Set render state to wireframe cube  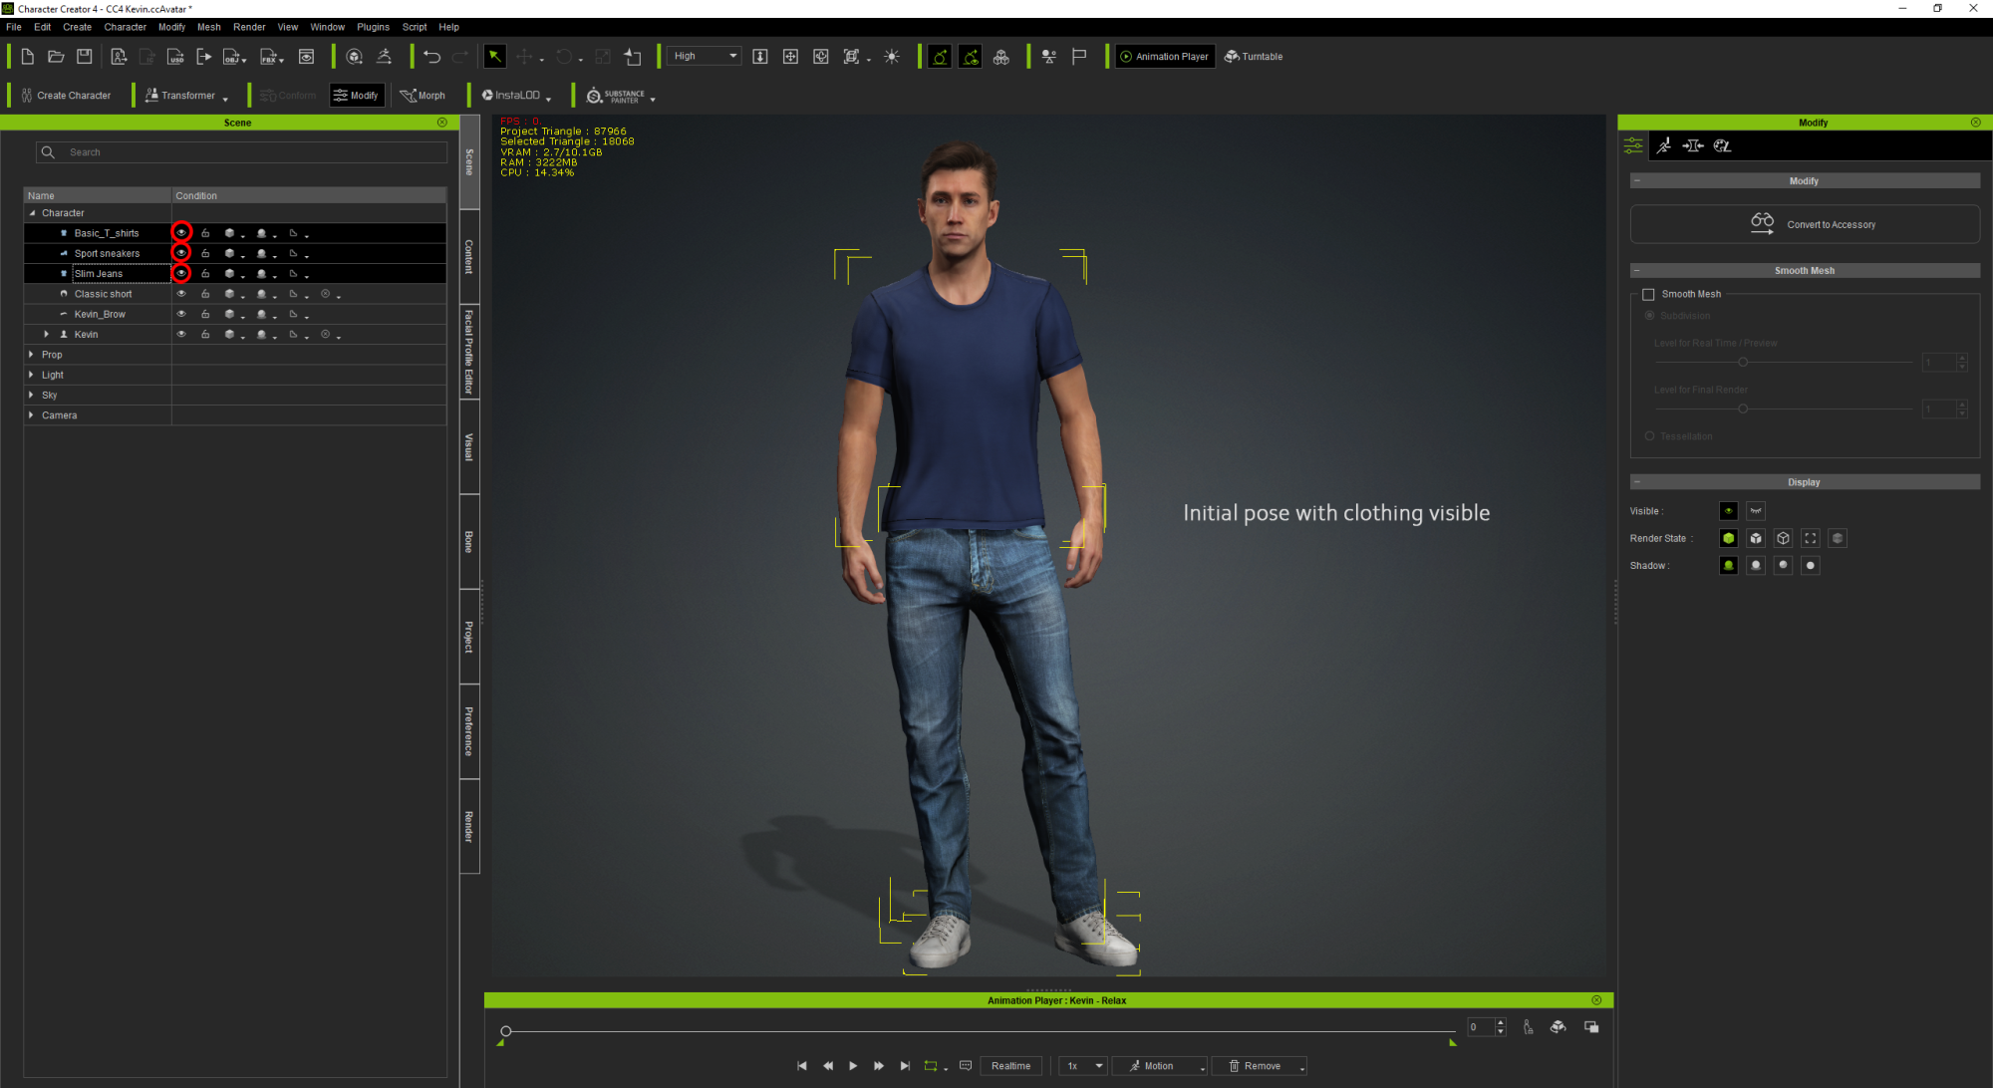pyautogui.click(x=1783, y=538)
